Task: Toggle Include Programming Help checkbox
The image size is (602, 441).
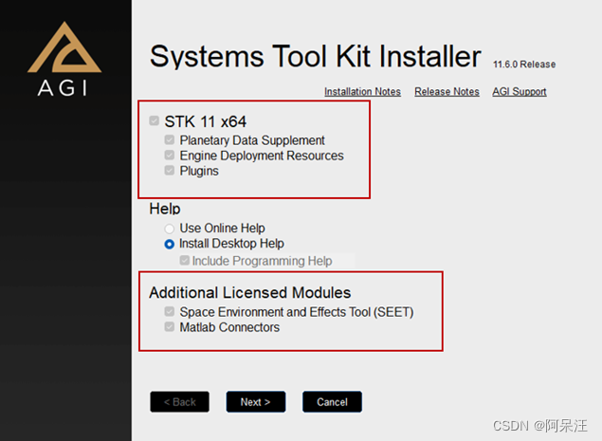Action: [x=184, y=261]
